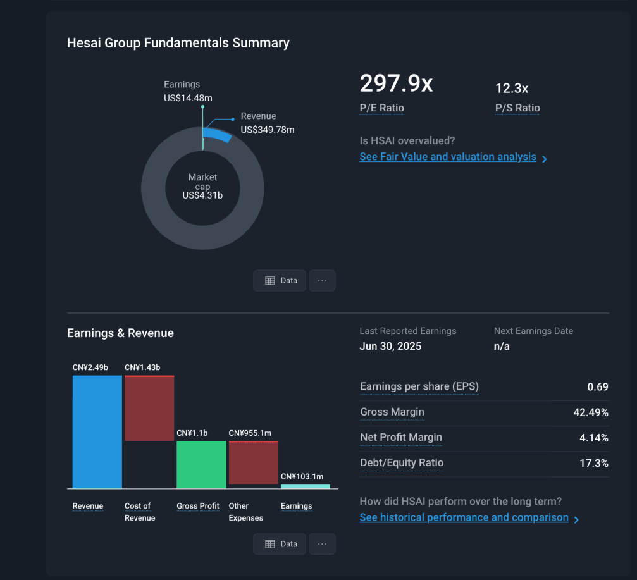637x580 pixels.
Task: Click the CN¥1.1b gross profit value label
Action: pyautogui.click(x=192, y=433)
